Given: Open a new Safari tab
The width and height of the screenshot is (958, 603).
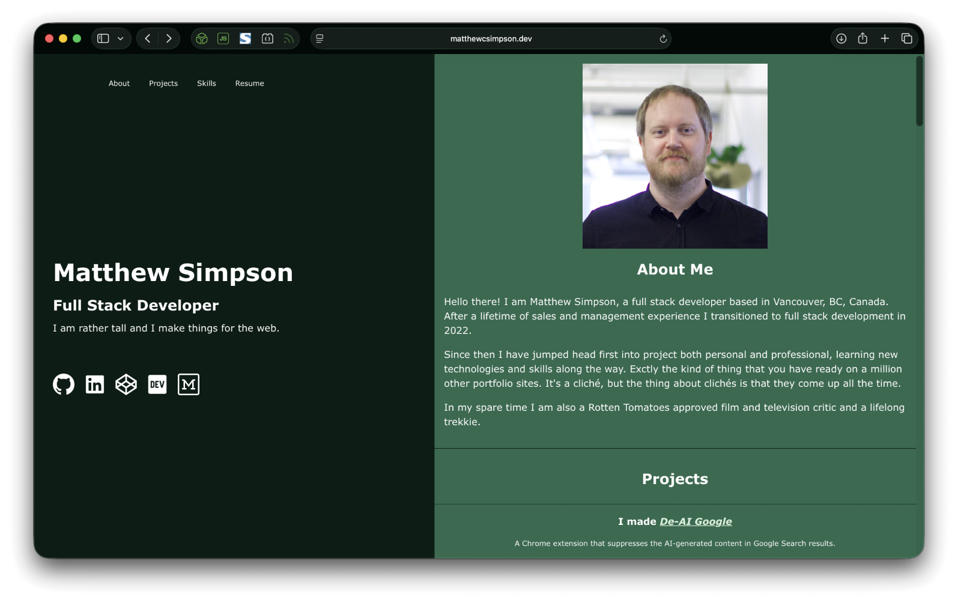Looking at the screenshot, I should pos(885,38).
